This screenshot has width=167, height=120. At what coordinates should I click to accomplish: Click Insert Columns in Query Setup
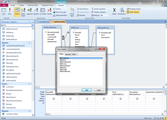coord(98,9)
